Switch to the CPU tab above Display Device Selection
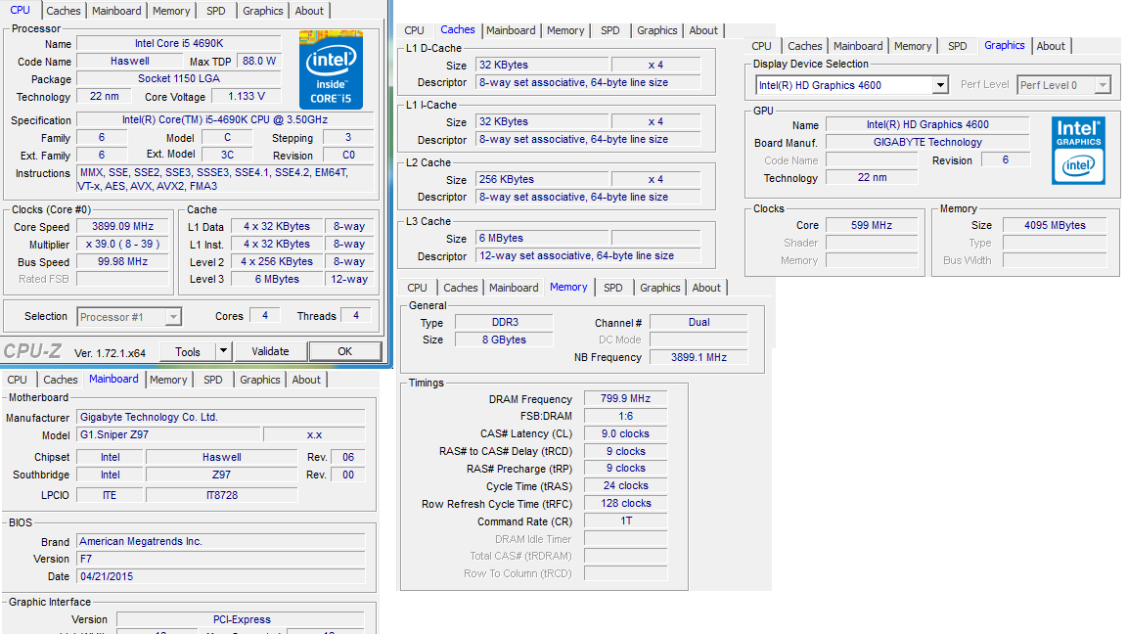Screen dimensions: 1127x634 (x=761, y=46)
